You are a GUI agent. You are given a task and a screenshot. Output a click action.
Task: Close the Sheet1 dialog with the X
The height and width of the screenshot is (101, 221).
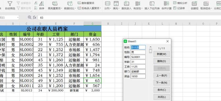click(167, 41)
